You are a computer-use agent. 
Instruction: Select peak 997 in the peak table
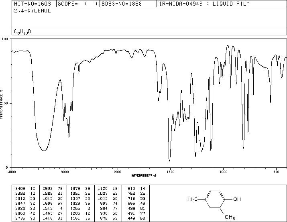104,203
